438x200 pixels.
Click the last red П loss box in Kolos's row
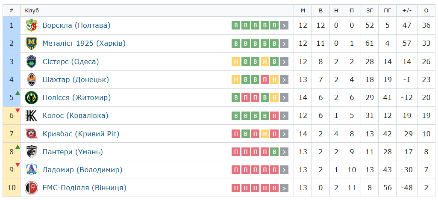point(274,115)
